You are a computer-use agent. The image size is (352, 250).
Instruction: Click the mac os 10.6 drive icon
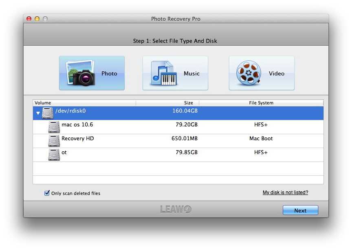54,127
